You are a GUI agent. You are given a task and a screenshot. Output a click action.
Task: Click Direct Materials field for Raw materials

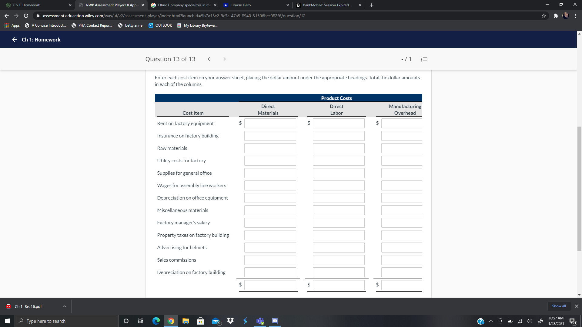coord(270,148)
